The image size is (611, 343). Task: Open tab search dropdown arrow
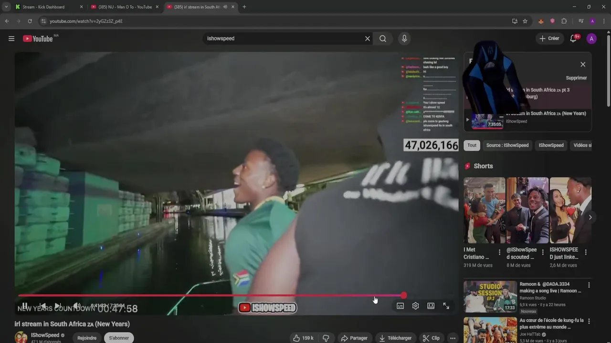6,7
